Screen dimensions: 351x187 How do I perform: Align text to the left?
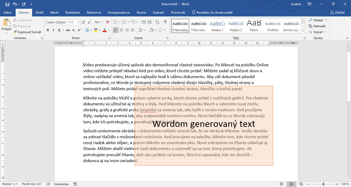click(116, 30)
